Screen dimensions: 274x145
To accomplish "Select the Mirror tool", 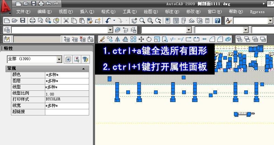I will [x=117, y=39].
